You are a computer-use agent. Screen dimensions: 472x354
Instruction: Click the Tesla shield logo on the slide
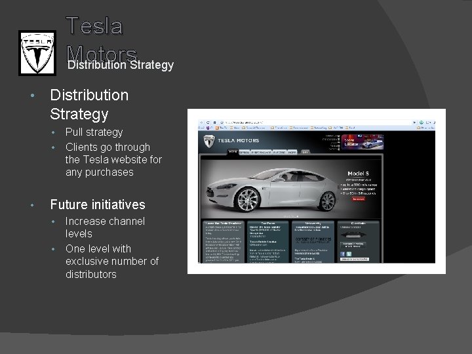37,53
